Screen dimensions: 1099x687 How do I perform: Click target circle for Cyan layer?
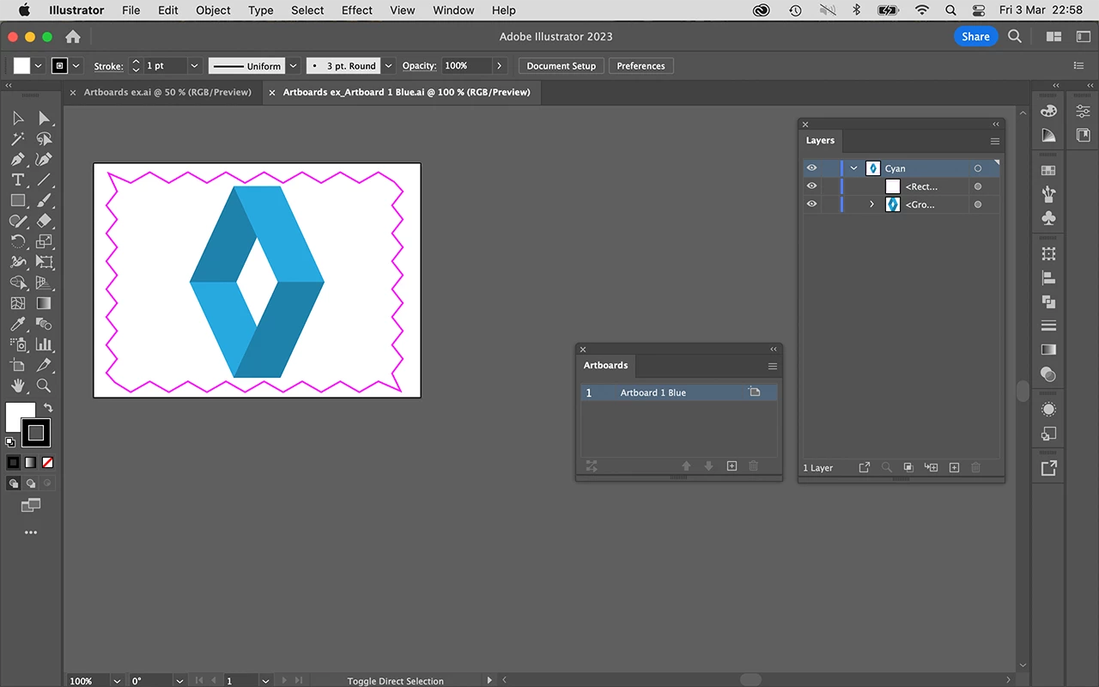coord(977,168)
